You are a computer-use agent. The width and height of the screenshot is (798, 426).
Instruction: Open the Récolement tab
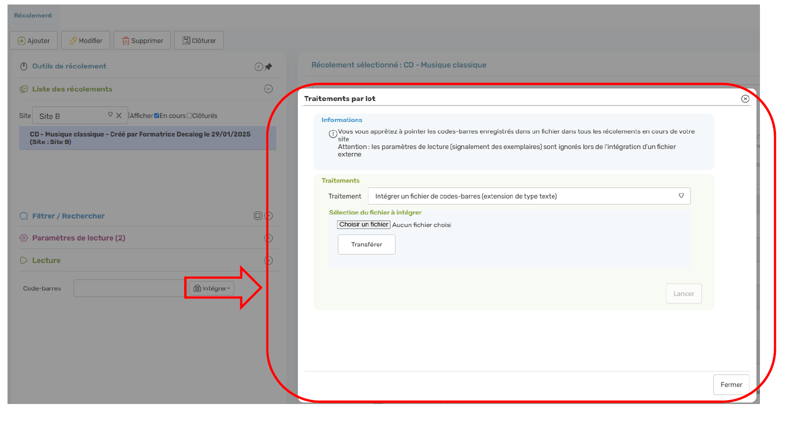point(33,15)
